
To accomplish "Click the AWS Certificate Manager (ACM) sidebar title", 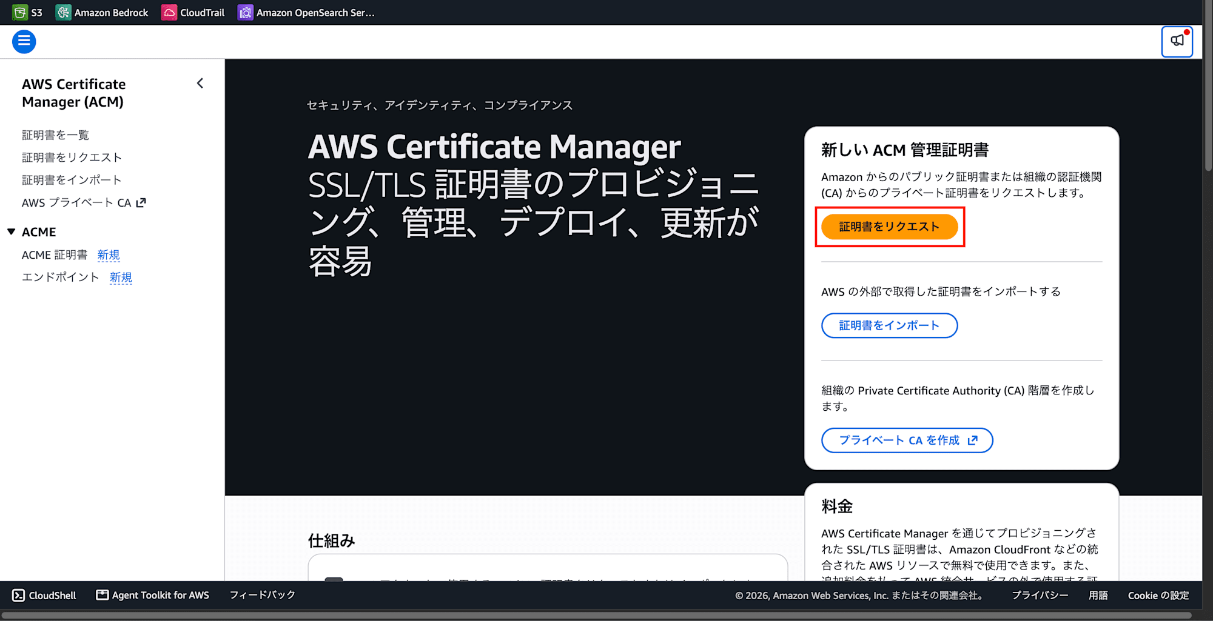I will pyautogui.click(x=74, y=93).
